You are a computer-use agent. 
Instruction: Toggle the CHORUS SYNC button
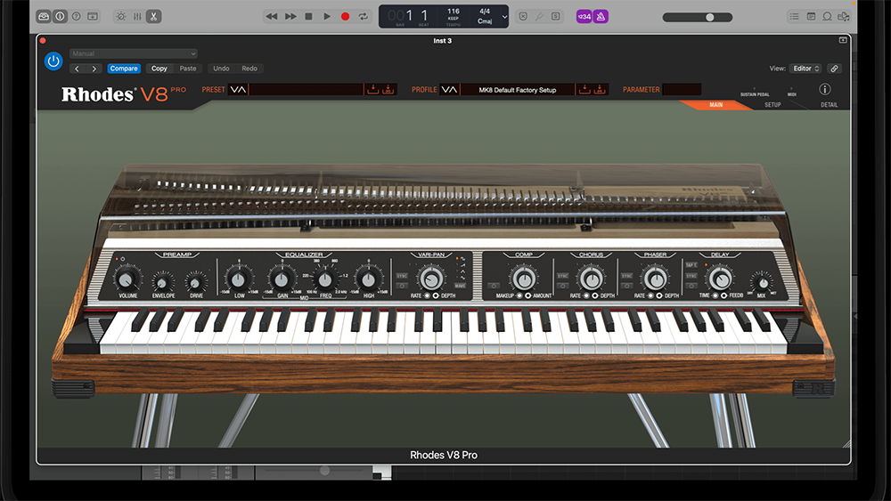pos(562,276)
